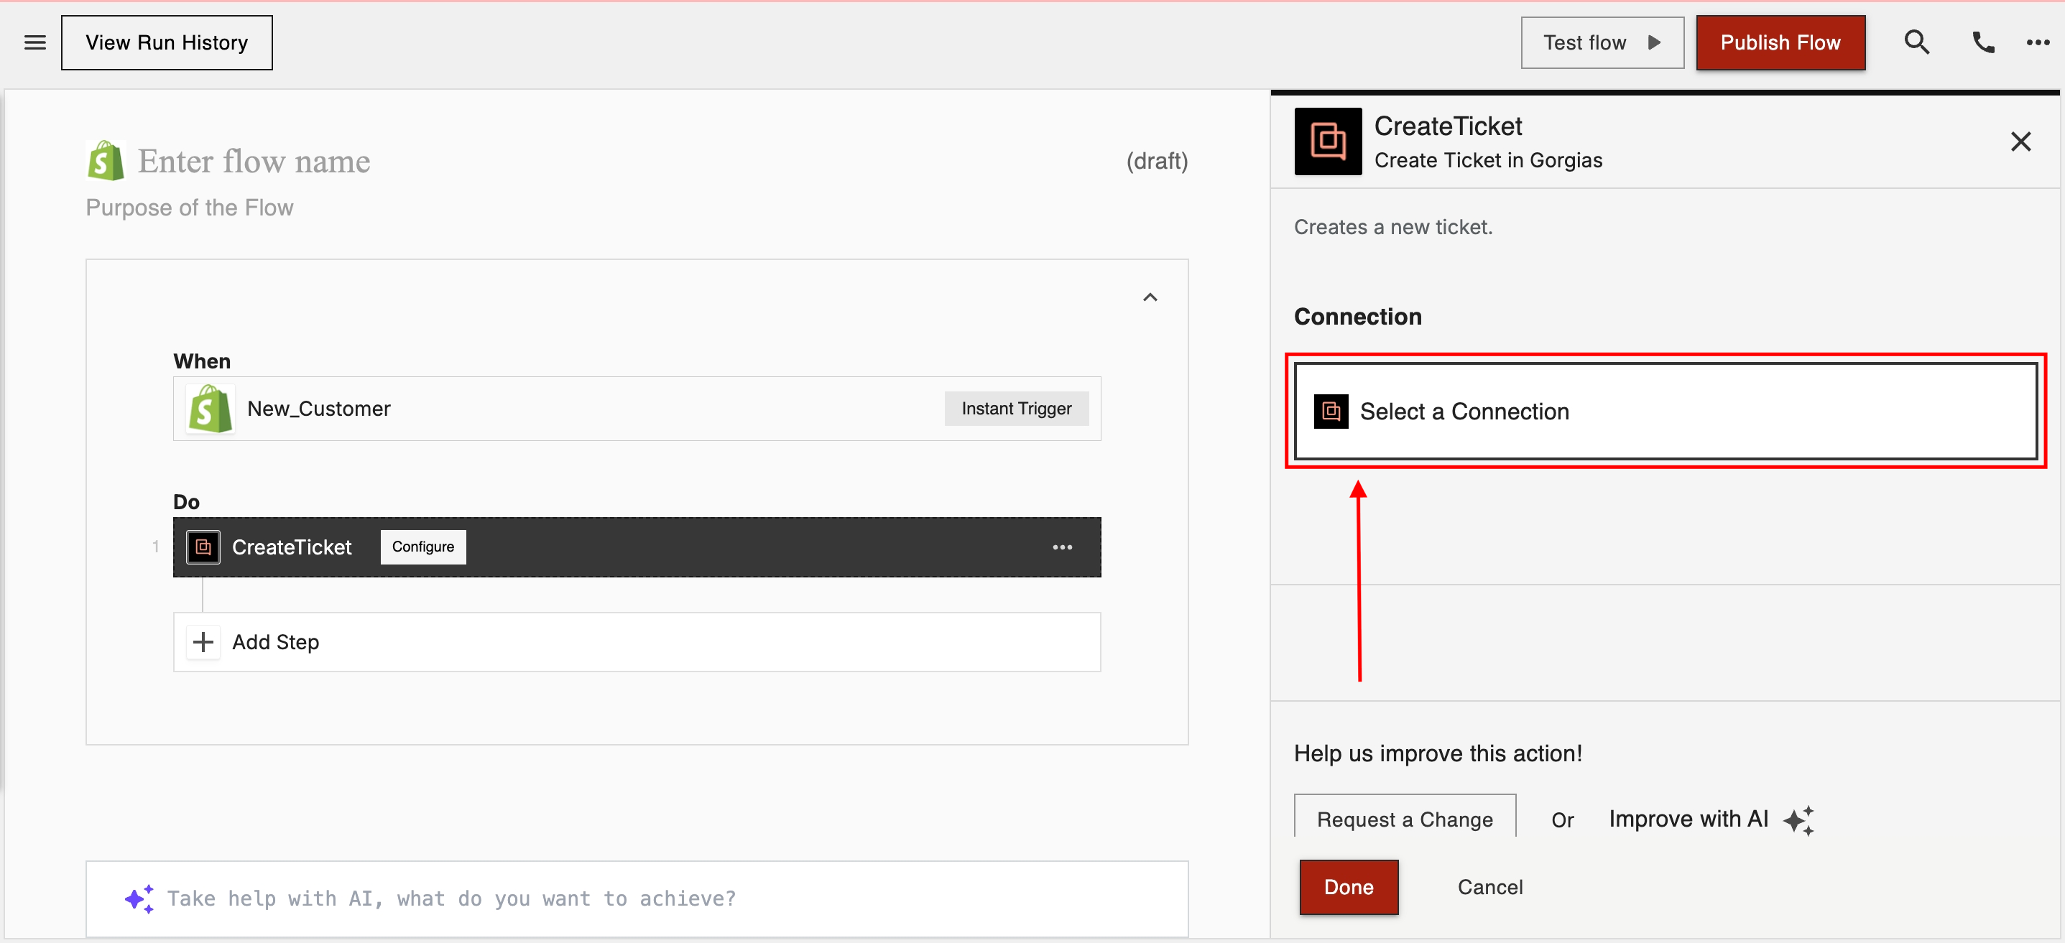The height and width of the screenshot is (943, 2065).
Task: Click Cancel in the configuration panel
Action: pos(1490,887)
